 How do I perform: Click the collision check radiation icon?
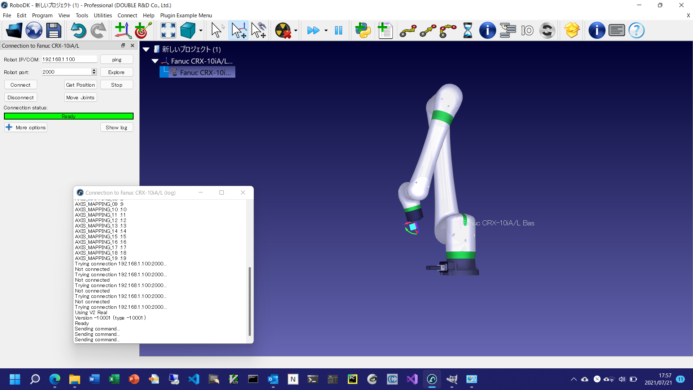tap(283, 30)
